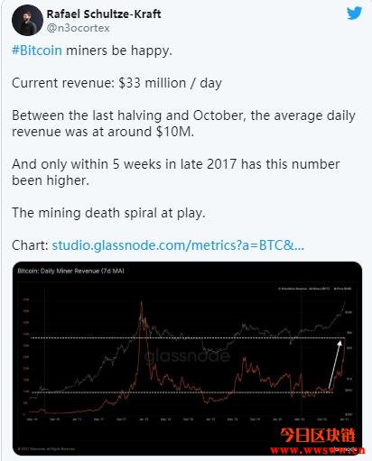Click the 'mining death spiral' sentence
This screenshot has width=372, height=461.
coord(108,213)
